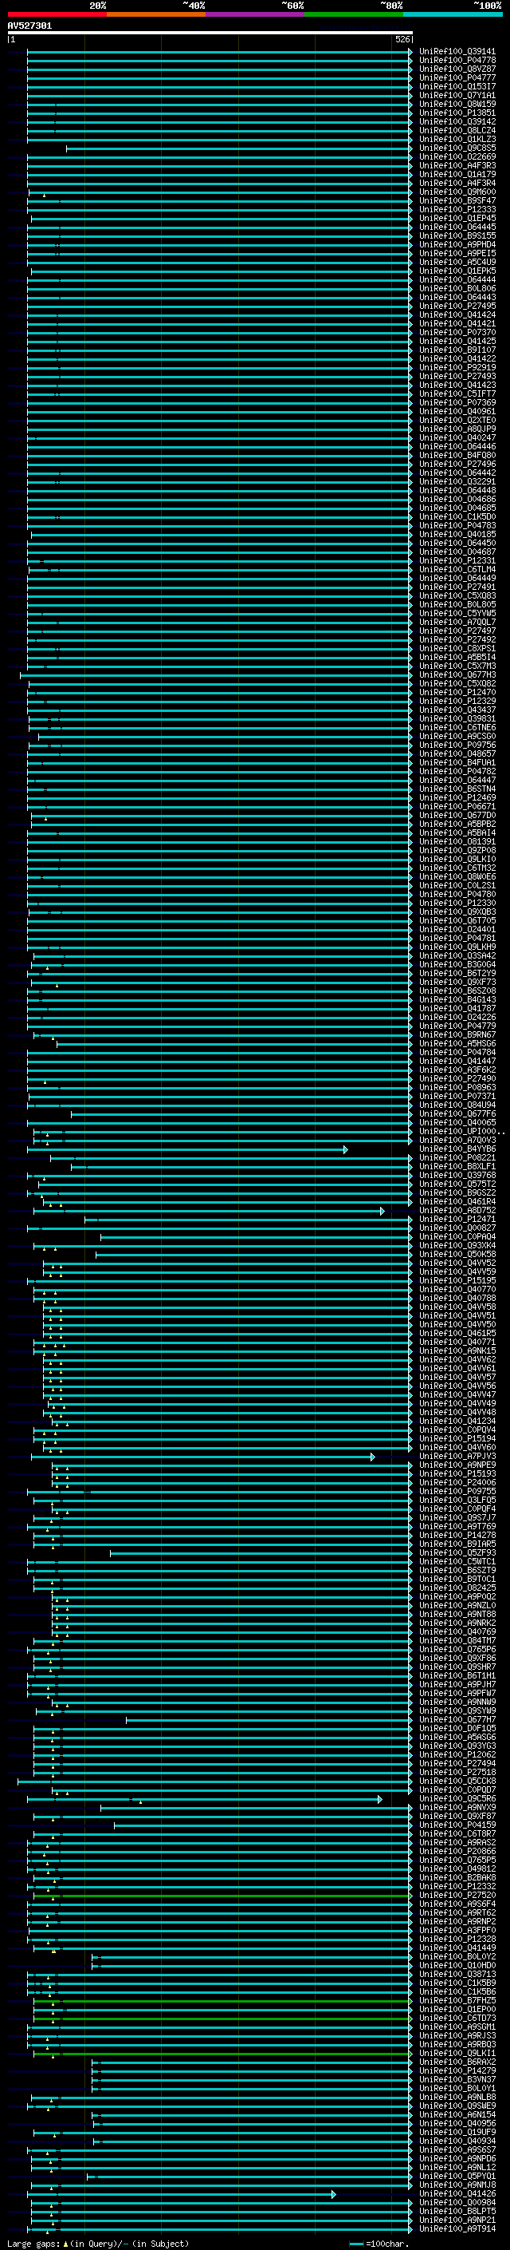Select label UniRef100_Q1EP45
This screenshot has width=510, height=2250.
457,219
